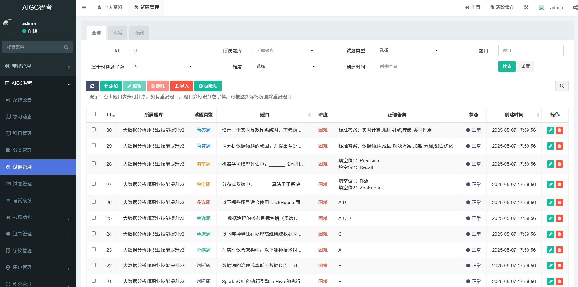Click green edit pencil icon for row 30
Image resolution: width=578 pixels, height=287 pixels.
click(550, 130)
